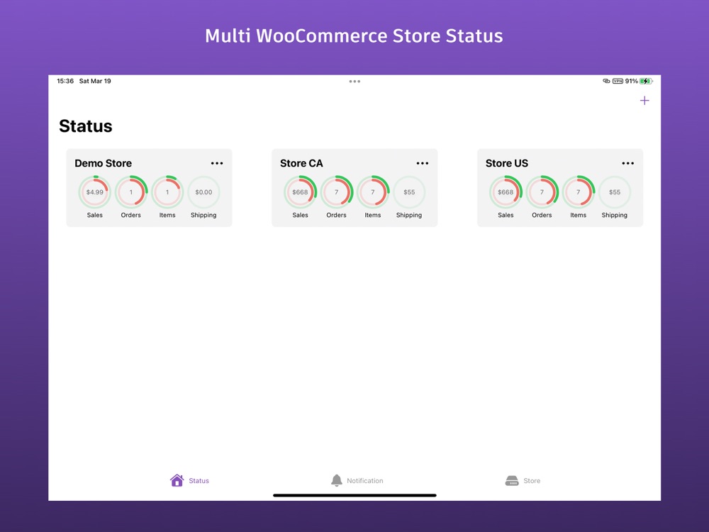
Task: Tap the VPN status icon
Action: [618, 81]
